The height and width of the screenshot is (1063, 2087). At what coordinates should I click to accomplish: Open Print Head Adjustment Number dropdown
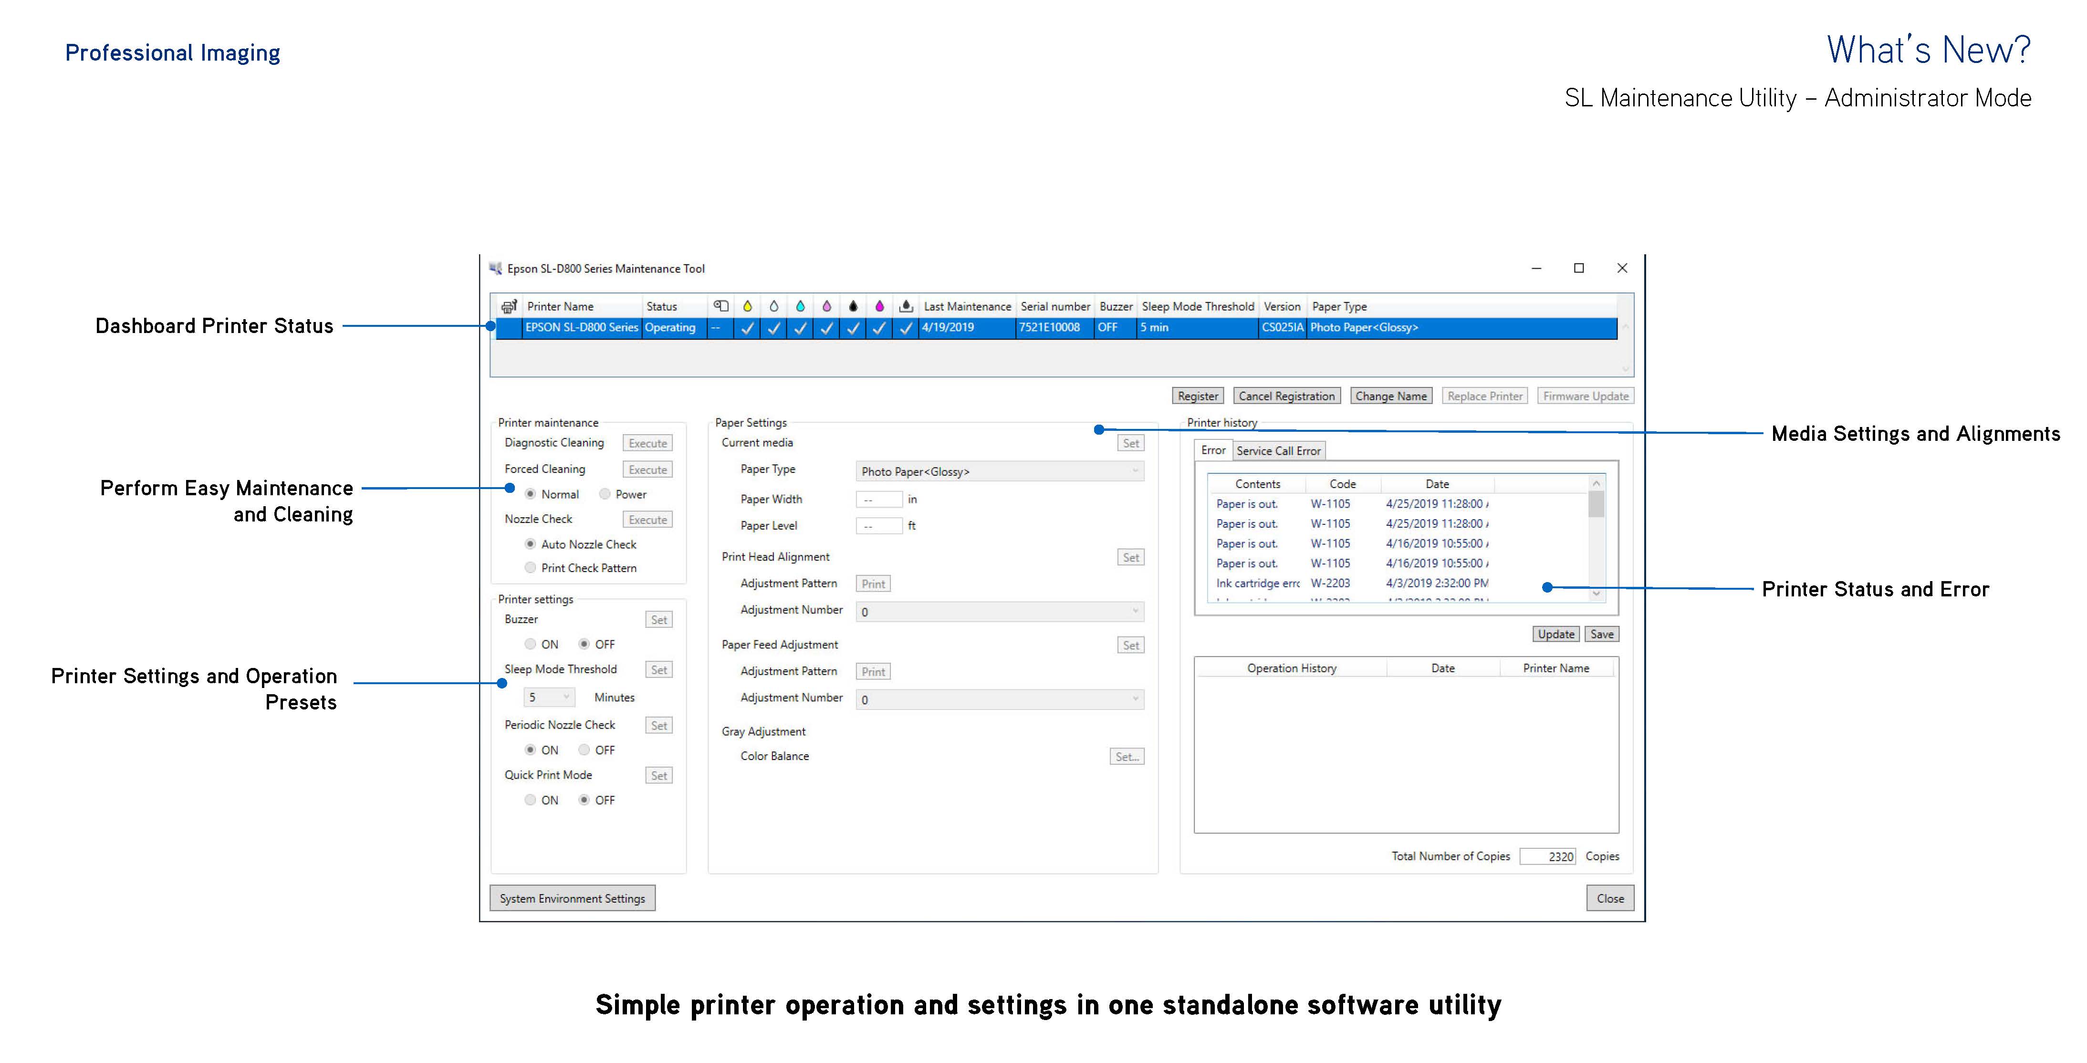pos(999,612)
